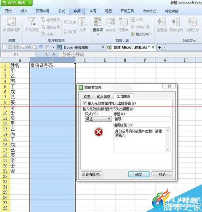Open the 公式 ribbon tab
Screen dimensions: 202x212
tap(62, 11)
